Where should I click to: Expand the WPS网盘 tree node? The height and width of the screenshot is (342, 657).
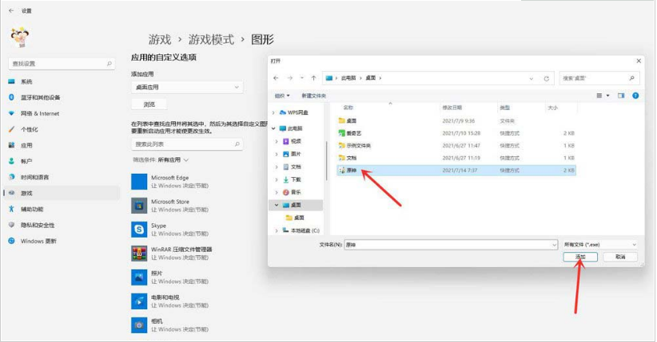tap(277, 113)
